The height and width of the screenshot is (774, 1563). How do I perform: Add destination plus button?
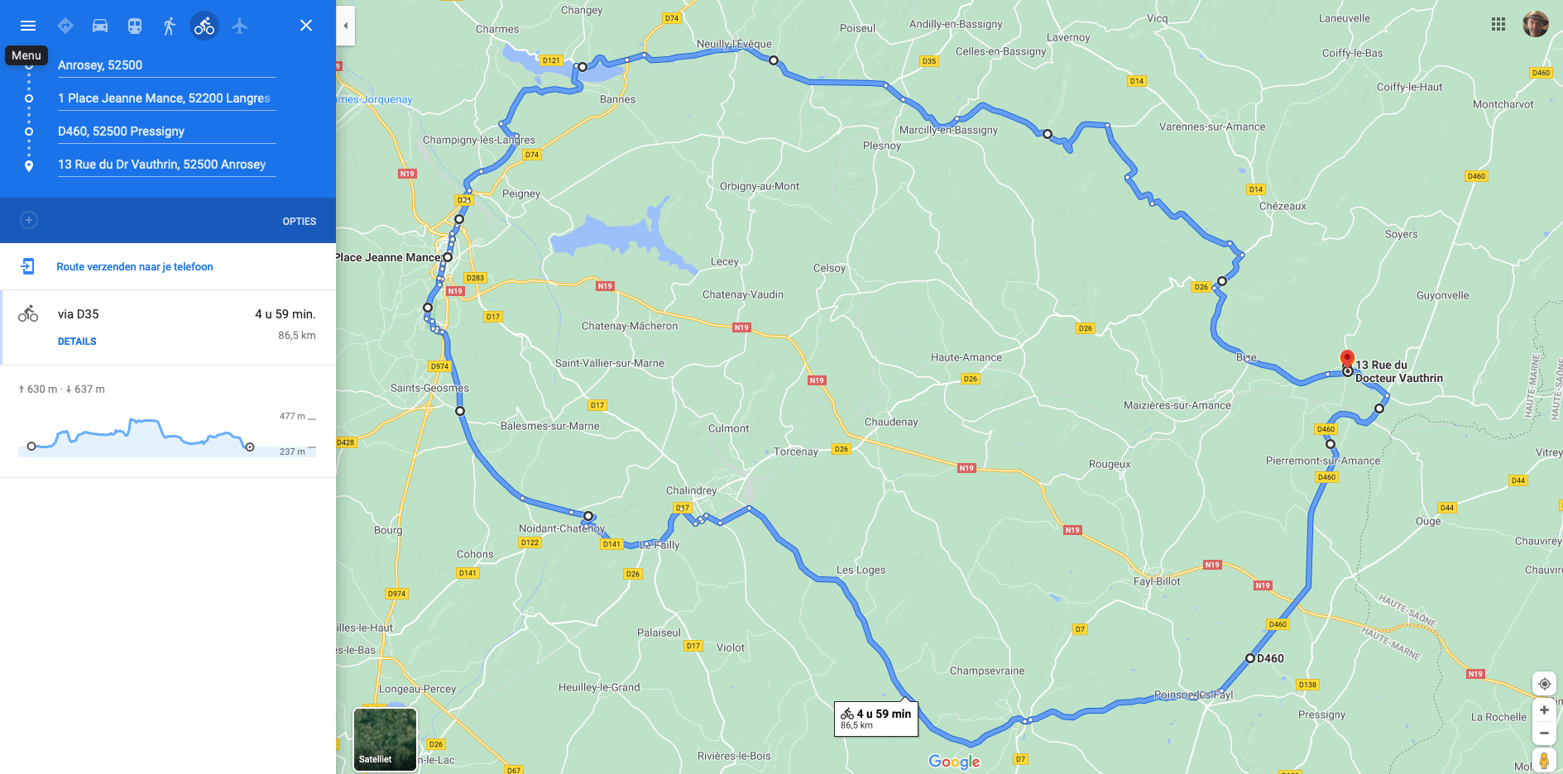coord(29,220)
